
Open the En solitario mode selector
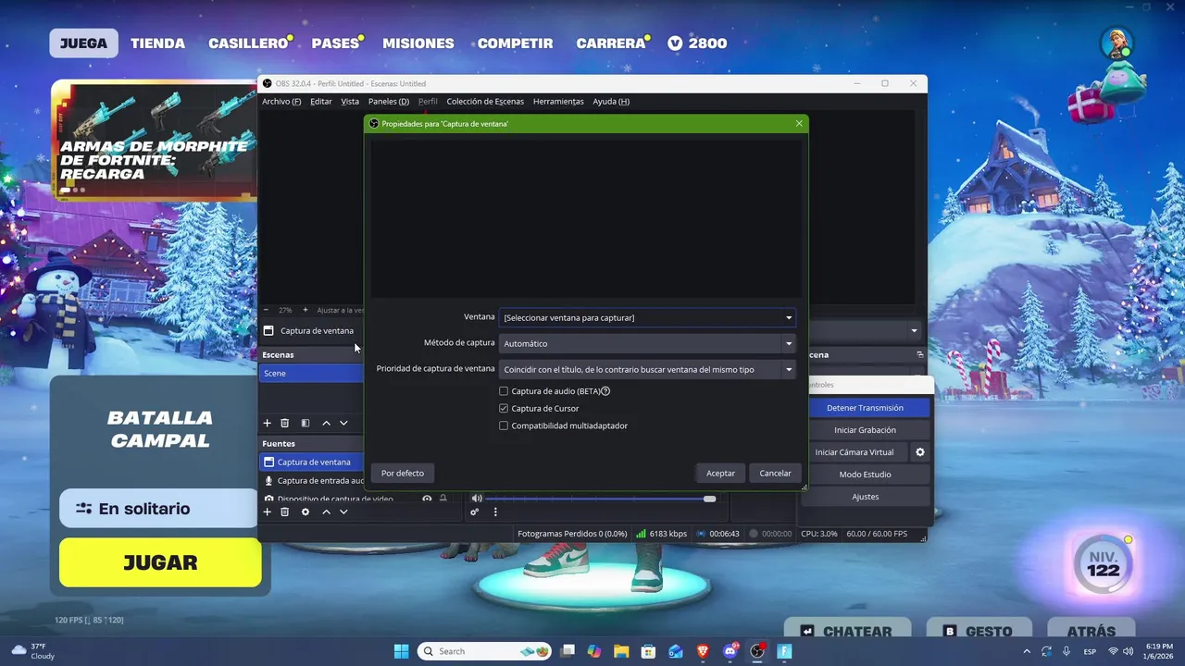158,509
